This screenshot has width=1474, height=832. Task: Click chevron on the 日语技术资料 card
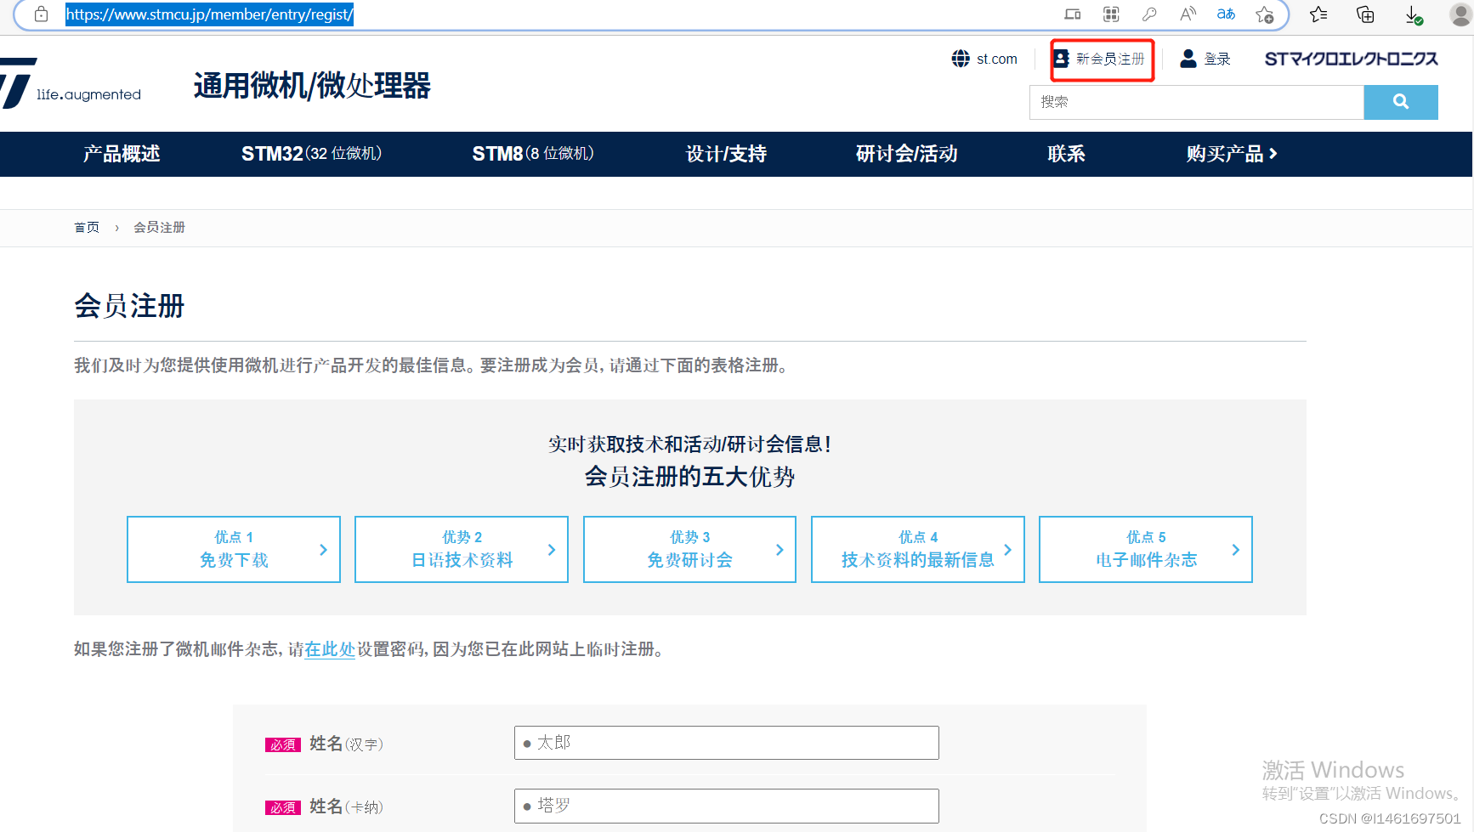coord(552,550)
